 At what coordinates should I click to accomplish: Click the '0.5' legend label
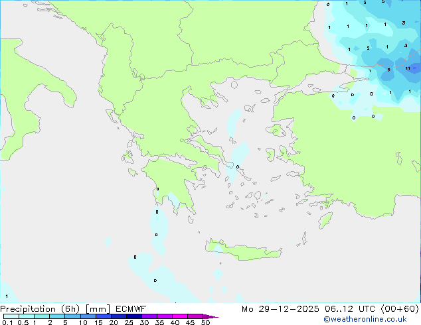tap(23, 322)
